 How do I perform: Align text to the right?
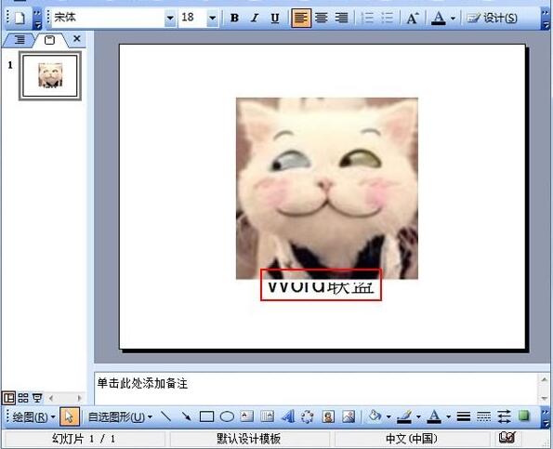[x=341, y=18]
